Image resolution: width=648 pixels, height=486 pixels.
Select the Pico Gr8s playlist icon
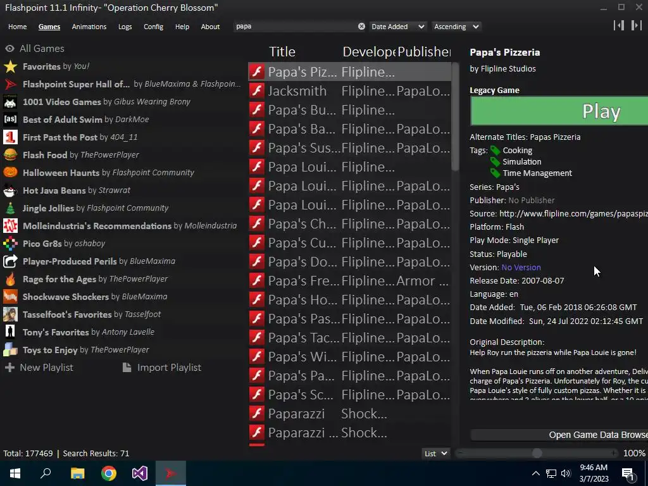tap(10, 244)
